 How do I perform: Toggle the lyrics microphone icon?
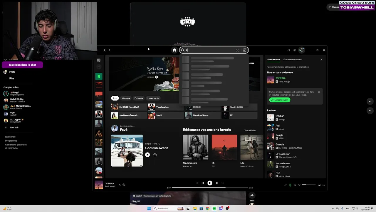[x=285, y=185]
